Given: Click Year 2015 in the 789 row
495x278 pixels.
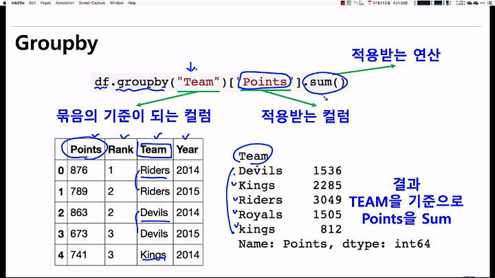Looking at the screenshot, I should [x=188, y=191].
